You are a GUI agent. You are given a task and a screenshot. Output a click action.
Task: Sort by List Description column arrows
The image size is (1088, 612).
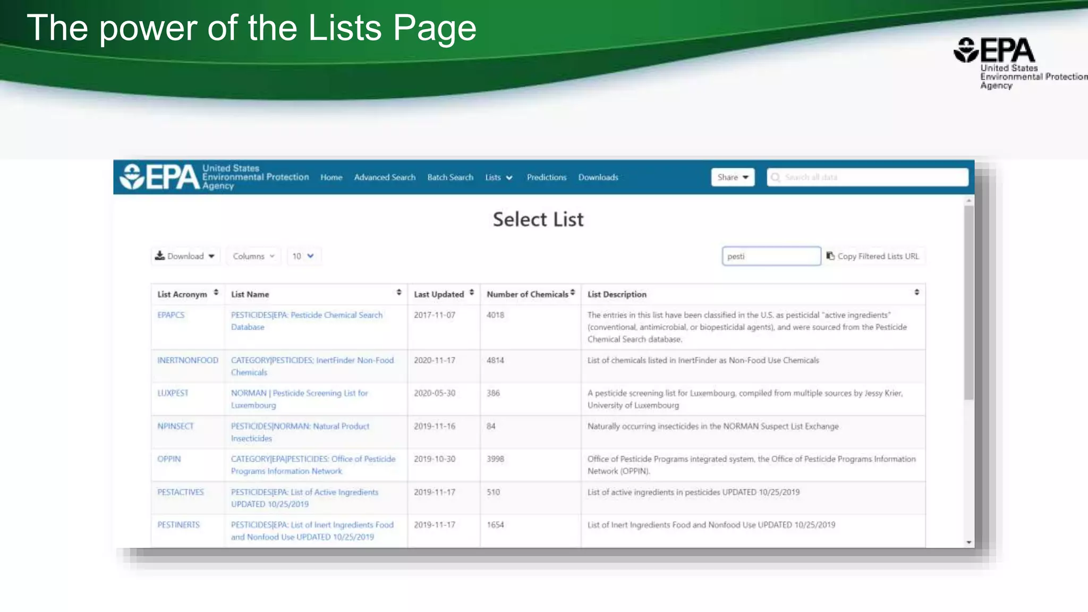coord(916,293)
